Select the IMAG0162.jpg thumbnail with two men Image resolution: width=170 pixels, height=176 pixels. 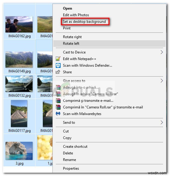19,24
